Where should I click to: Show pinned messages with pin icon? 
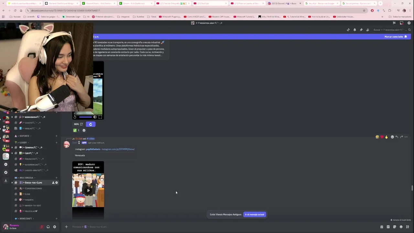pyautogui.click(x=361, y=30)
